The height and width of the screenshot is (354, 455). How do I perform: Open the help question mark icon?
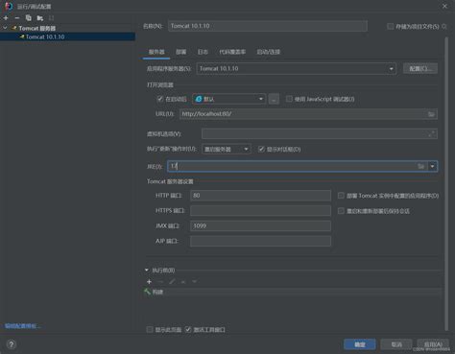pos(12,344)
